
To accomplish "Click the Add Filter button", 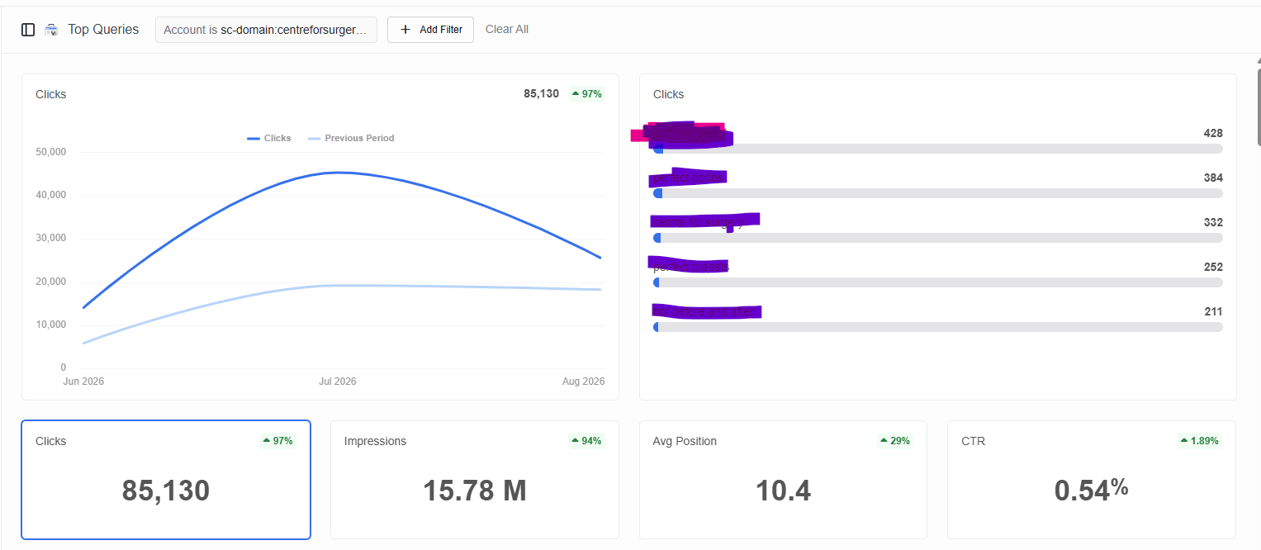I will [x=430, y=30].
